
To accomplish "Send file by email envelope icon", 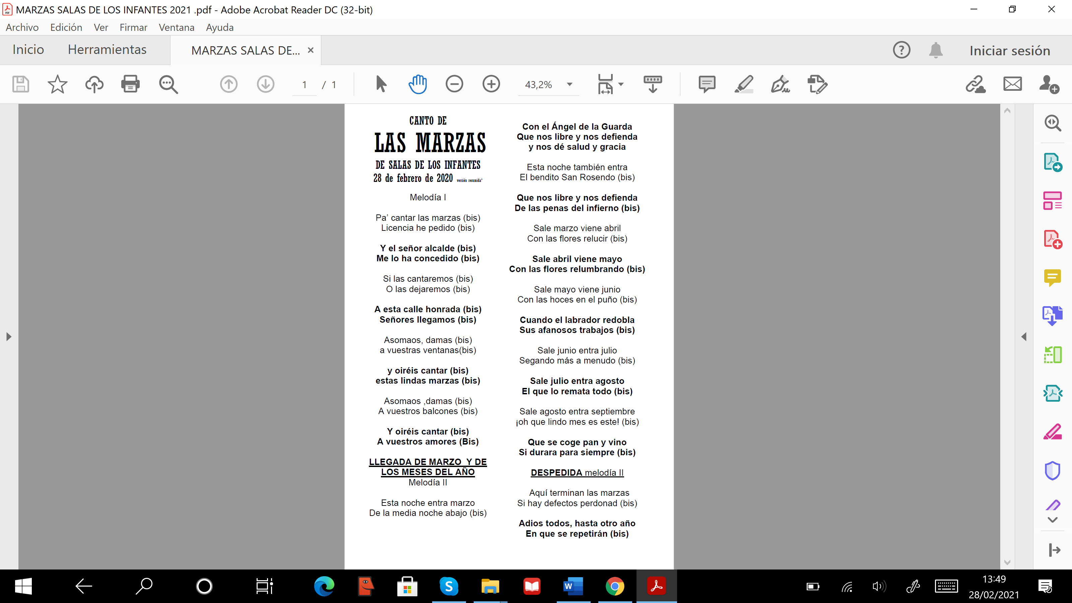I will coord(1012,84).
